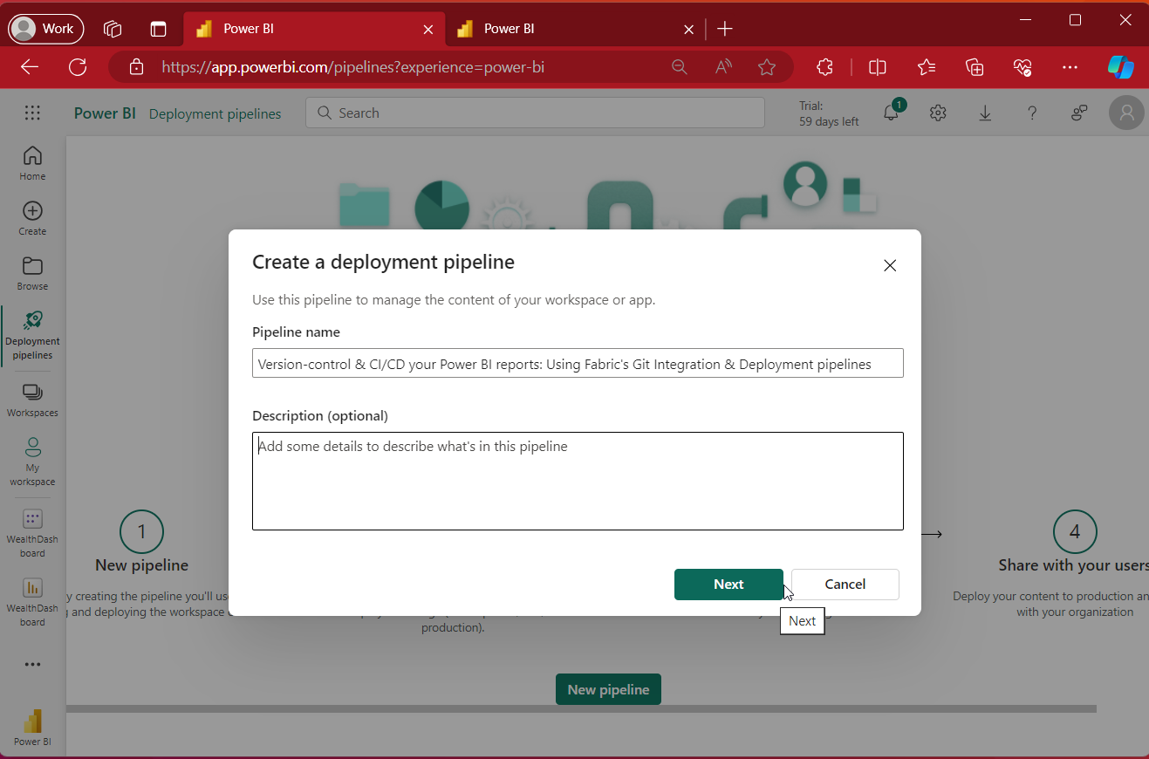Open Edge's Settings and more menu
Image resolution: width=1149 pixels, height=759 pixels.
pos(1070,67)
